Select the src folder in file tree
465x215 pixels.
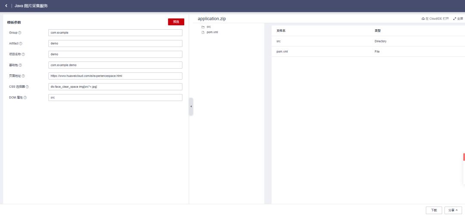[208, 27]
